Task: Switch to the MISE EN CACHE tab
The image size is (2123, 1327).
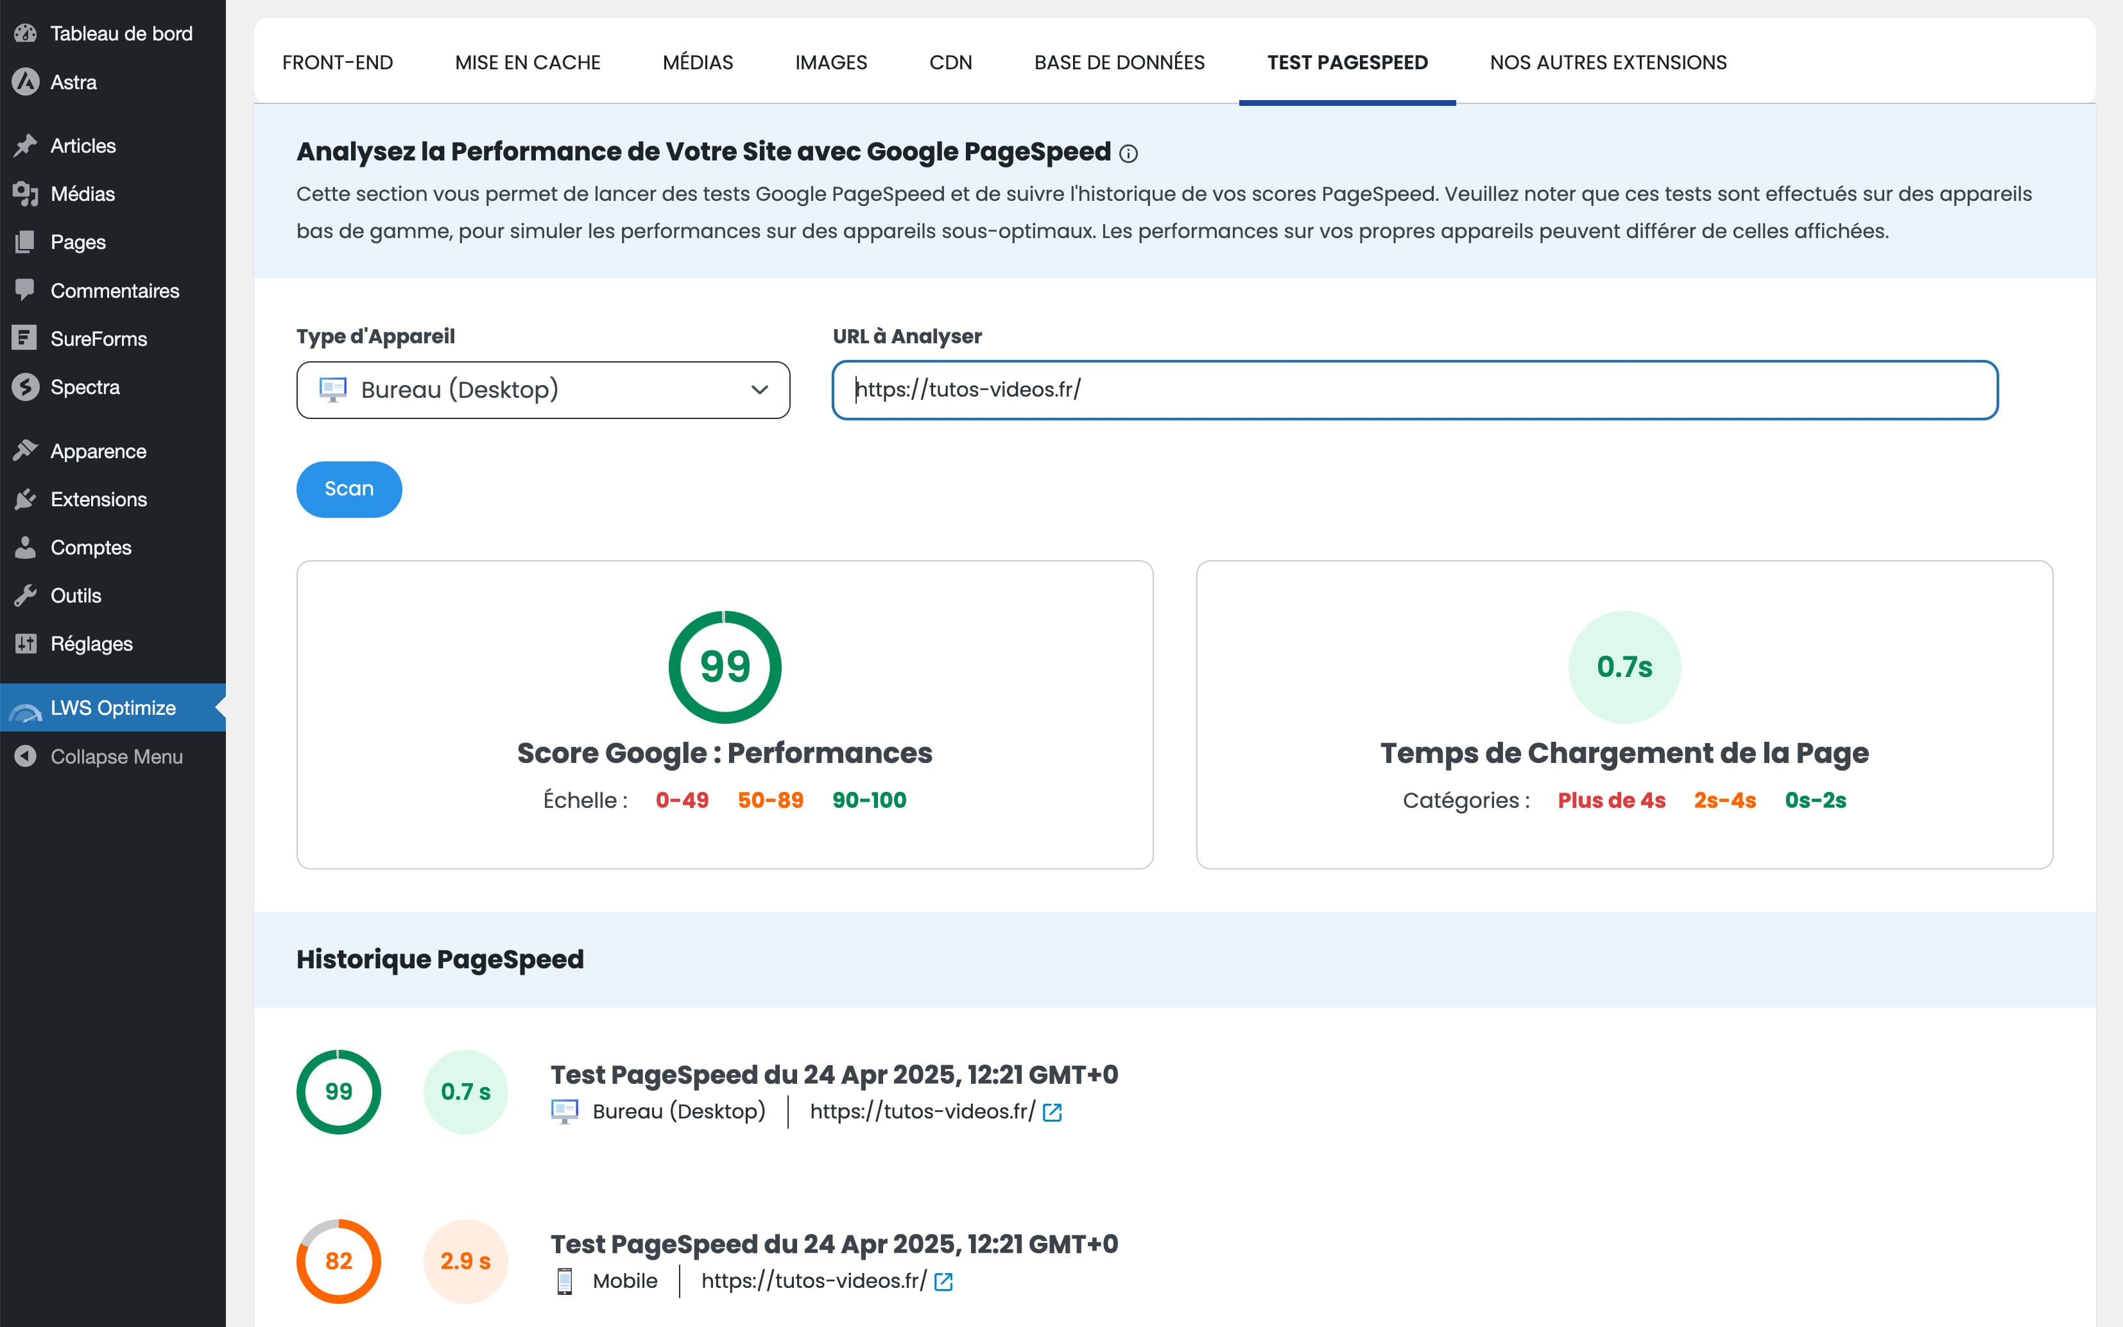Action: click(x=528, y=62)
